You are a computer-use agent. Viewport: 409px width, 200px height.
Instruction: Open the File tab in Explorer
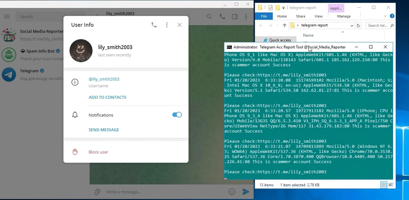click(x=264, y=16)
